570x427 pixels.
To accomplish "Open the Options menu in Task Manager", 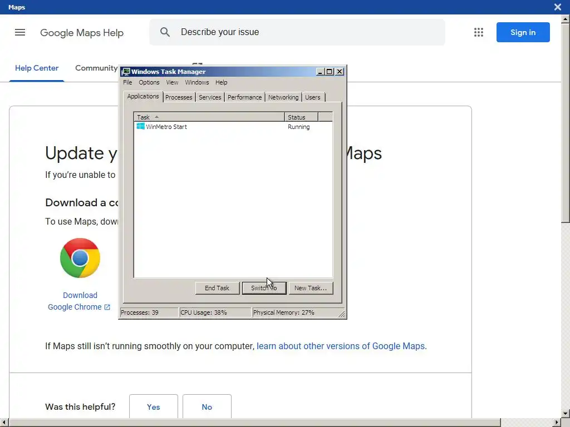I will [149, 82].
